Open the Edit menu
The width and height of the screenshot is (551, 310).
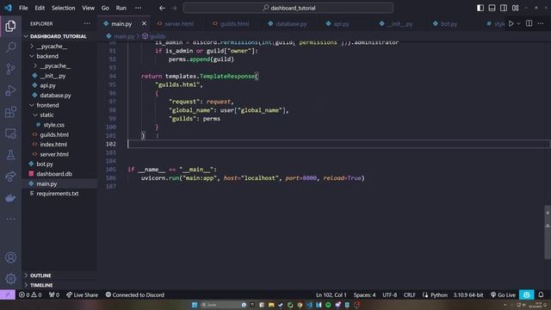coord(40,8)
